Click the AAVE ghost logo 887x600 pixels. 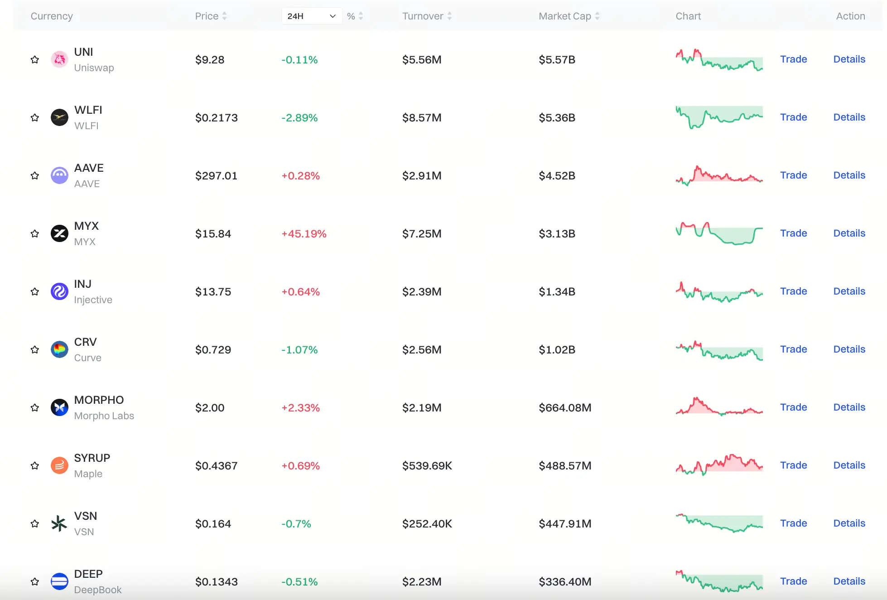point(59,176)
